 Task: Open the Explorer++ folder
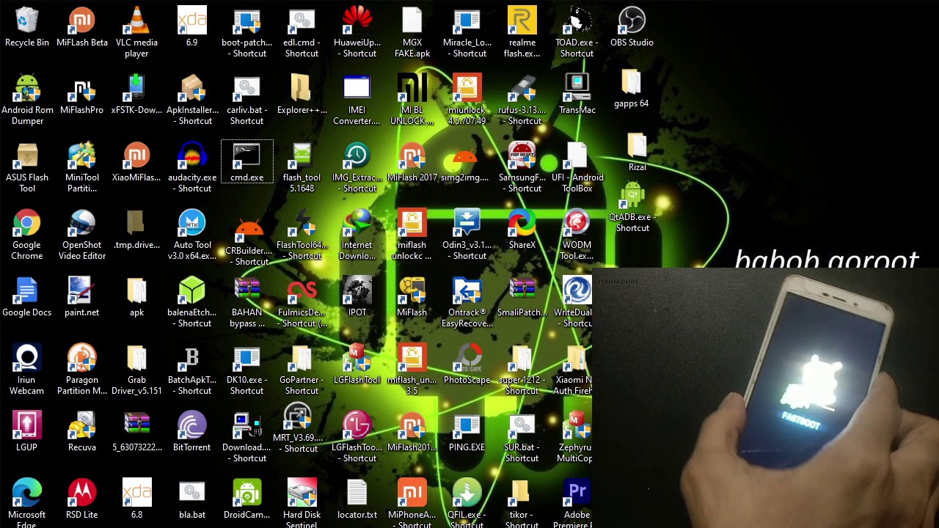click(x=302, y=89)
